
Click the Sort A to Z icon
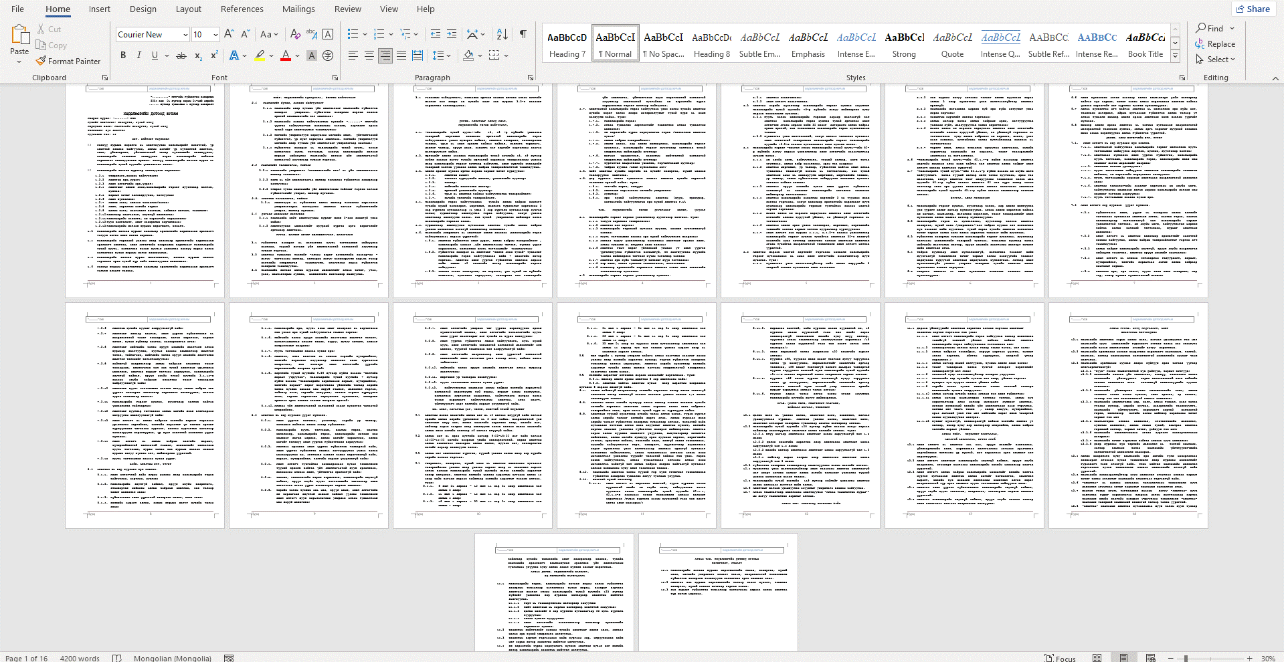[x=502, y=34]
